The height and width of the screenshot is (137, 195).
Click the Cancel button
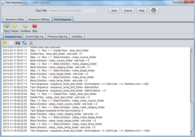click(128, 10)
